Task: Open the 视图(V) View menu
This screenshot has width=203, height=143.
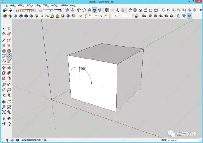Action: [21, 6]
